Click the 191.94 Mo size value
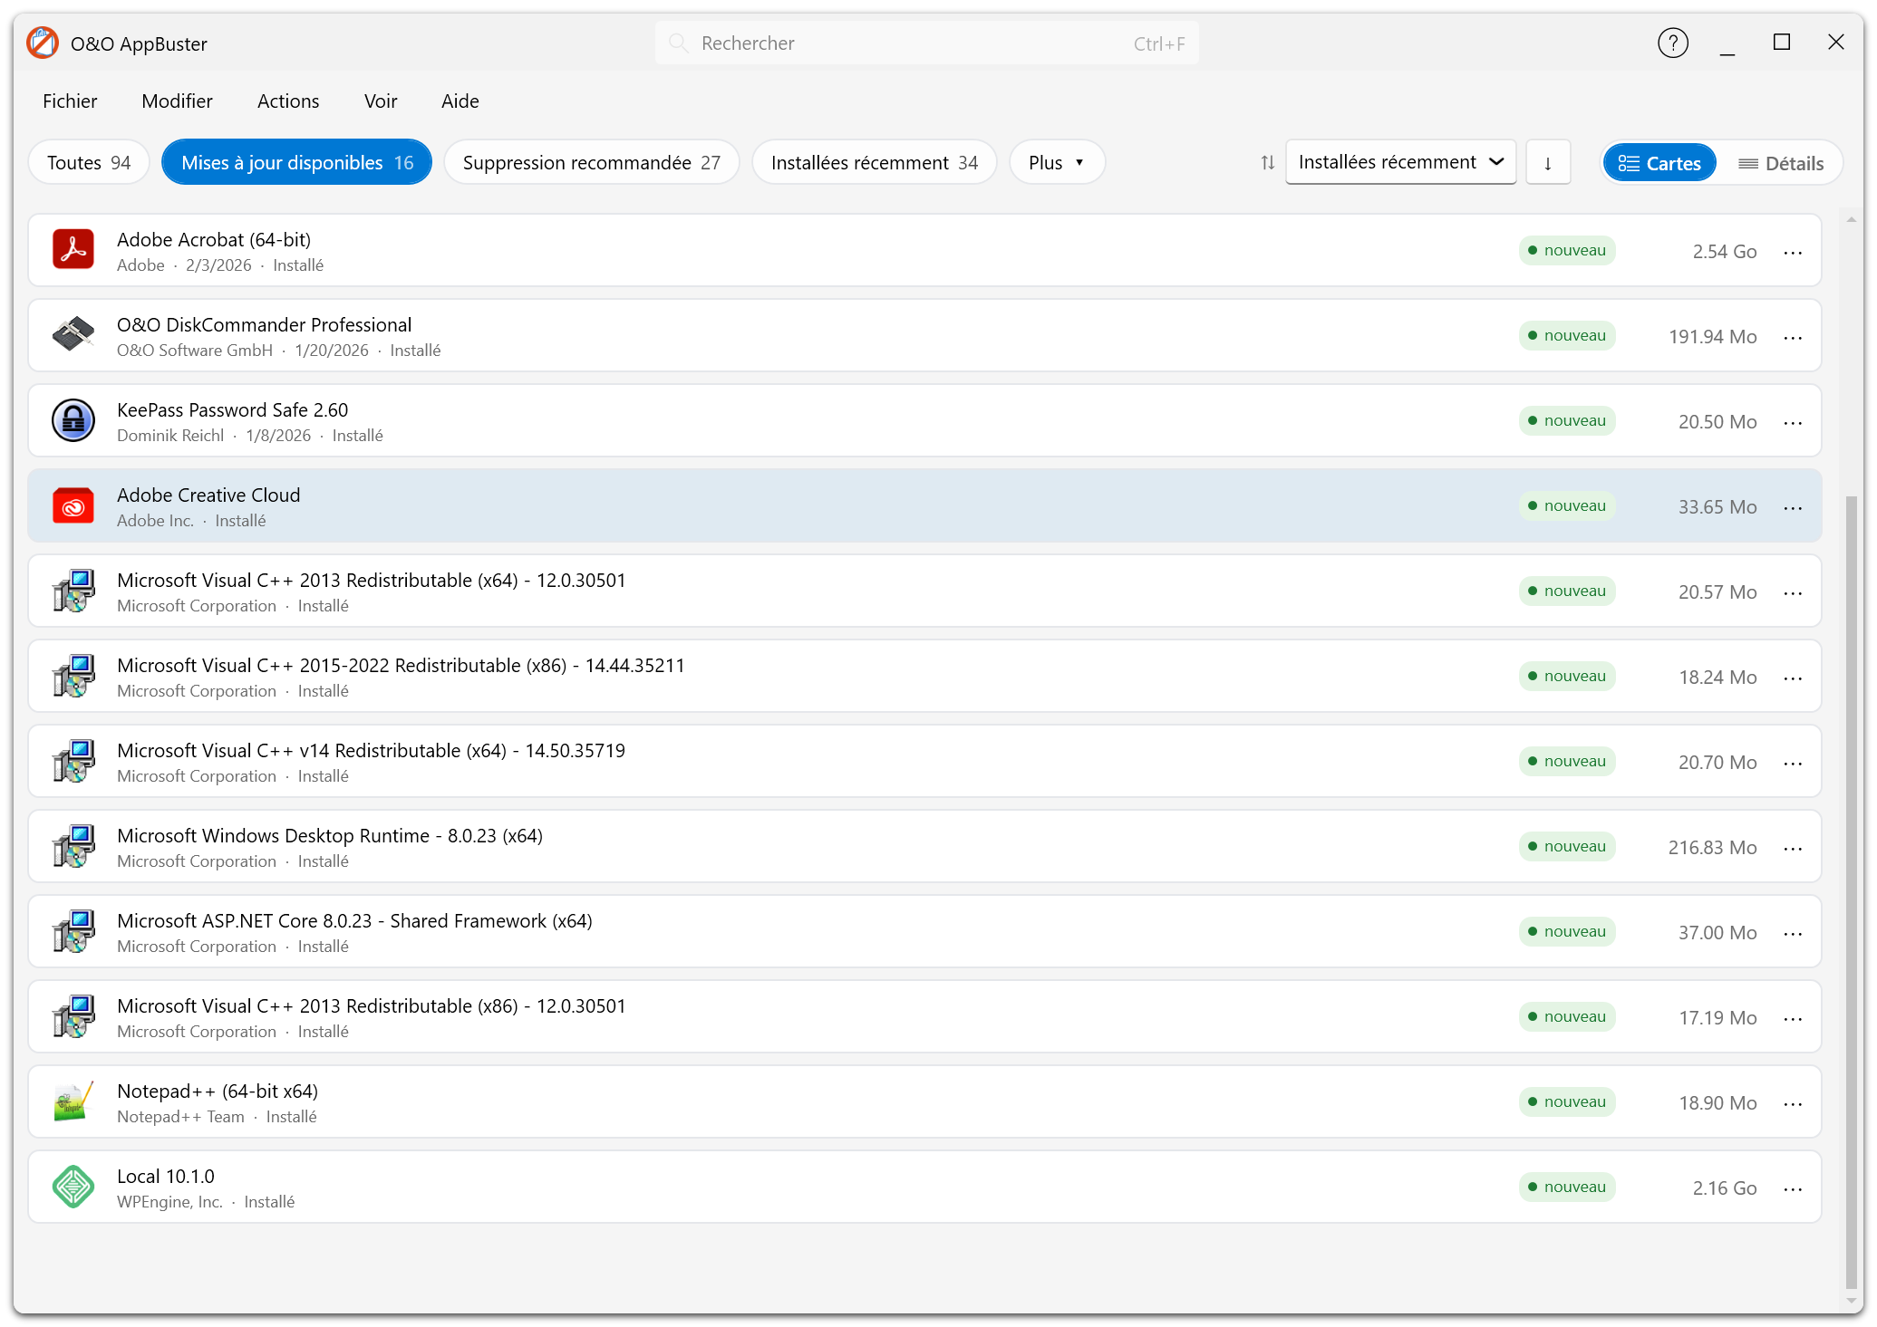This screenshot has width=1877, height=1327. [1712, 337]
